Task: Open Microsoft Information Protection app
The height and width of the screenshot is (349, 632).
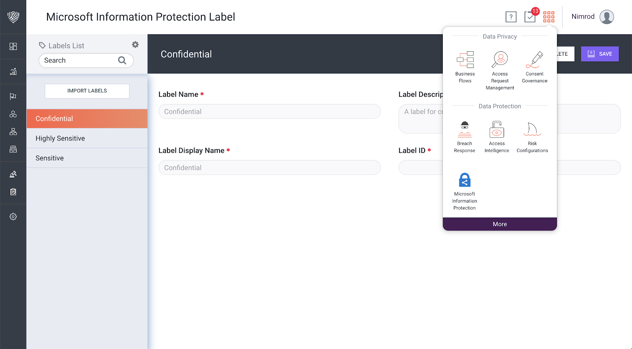Action: coord(465,191)
